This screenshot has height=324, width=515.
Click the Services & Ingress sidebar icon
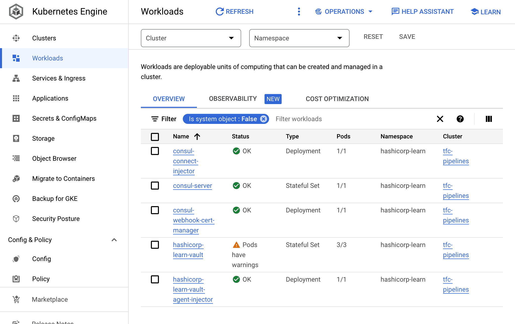[16, 78]
